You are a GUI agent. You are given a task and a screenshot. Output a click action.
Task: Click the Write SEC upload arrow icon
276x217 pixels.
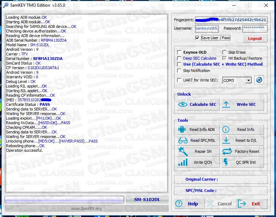pyautogui.click(x=226, y=104)
